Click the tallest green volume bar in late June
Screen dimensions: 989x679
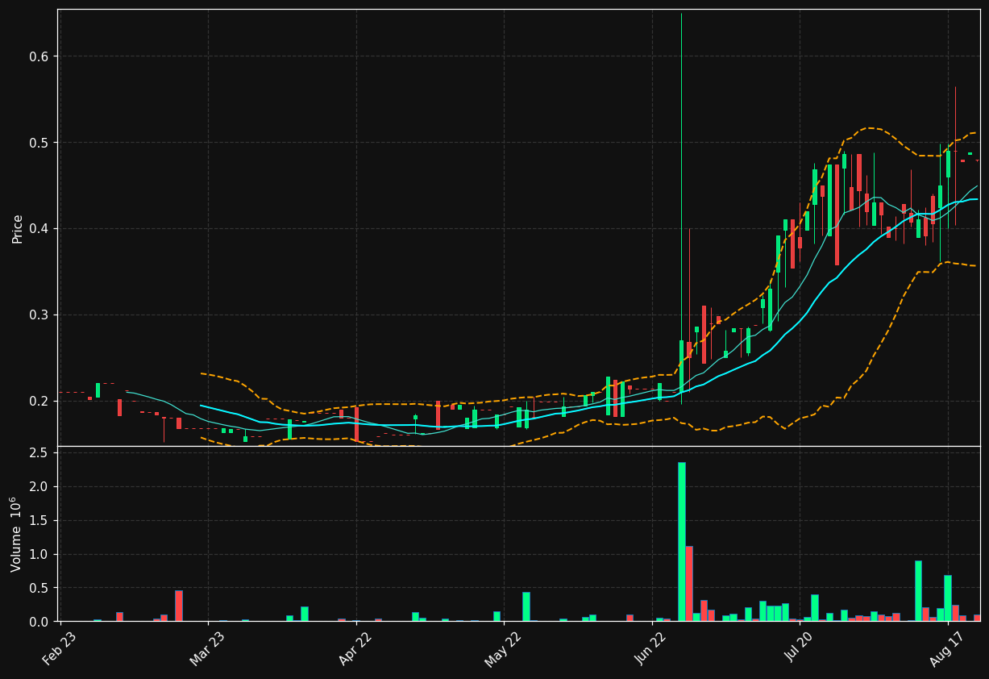[x=681, y=542]
